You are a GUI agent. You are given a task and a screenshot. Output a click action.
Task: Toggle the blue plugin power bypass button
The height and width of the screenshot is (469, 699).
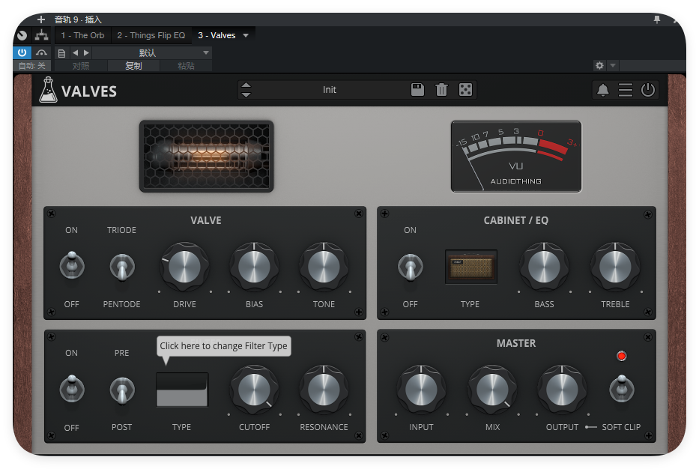click(22, 52)
